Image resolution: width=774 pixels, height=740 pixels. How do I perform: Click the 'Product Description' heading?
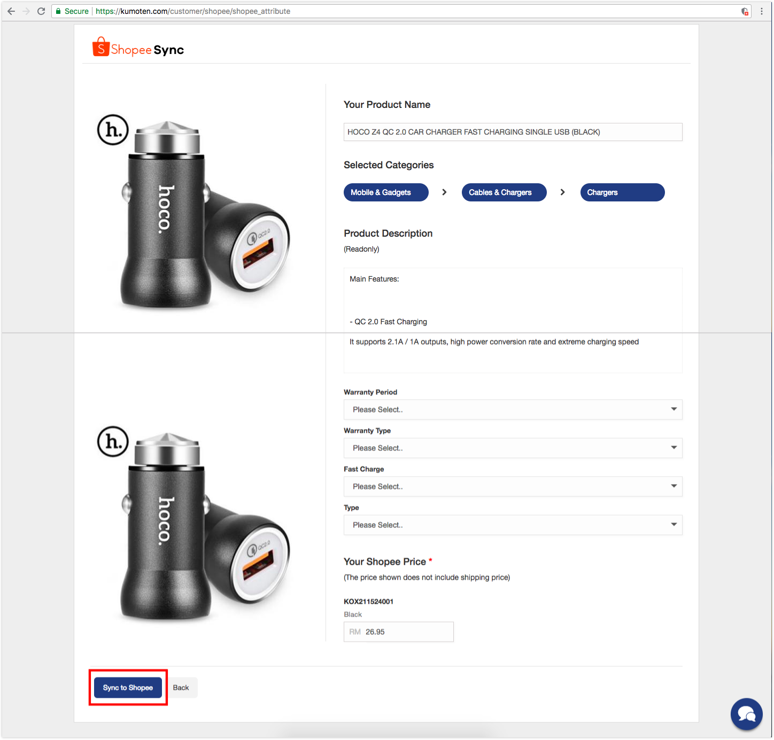click(x=388, y=233)
